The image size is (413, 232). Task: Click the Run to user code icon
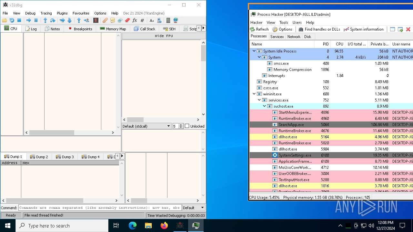point(86,20)
